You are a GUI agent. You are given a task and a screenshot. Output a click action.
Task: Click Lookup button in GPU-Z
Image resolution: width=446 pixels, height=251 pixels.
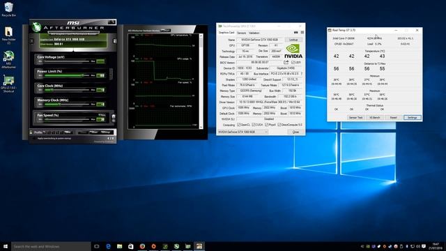(293, 40)
